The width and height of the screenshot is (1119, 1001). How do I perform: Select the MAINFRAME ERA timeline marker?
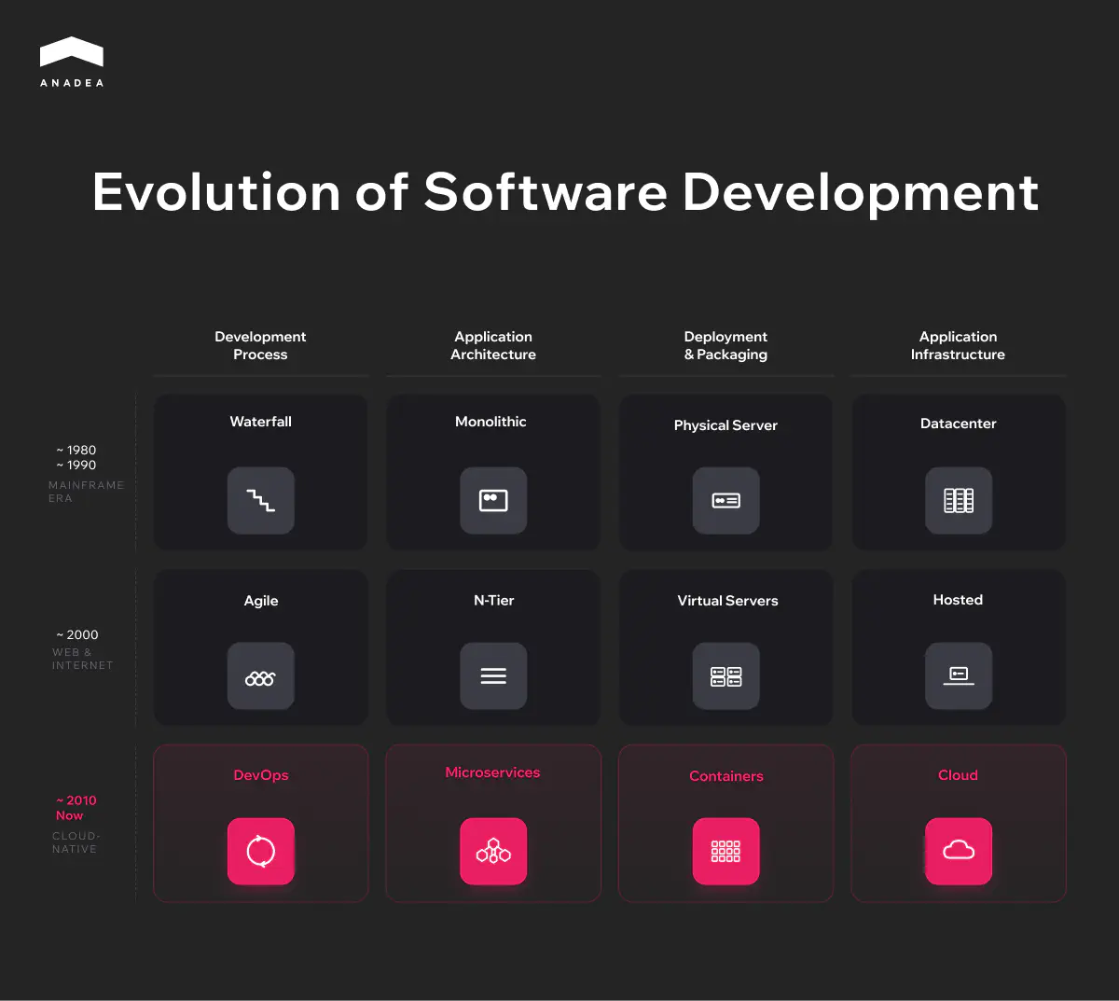click(86, 492)
